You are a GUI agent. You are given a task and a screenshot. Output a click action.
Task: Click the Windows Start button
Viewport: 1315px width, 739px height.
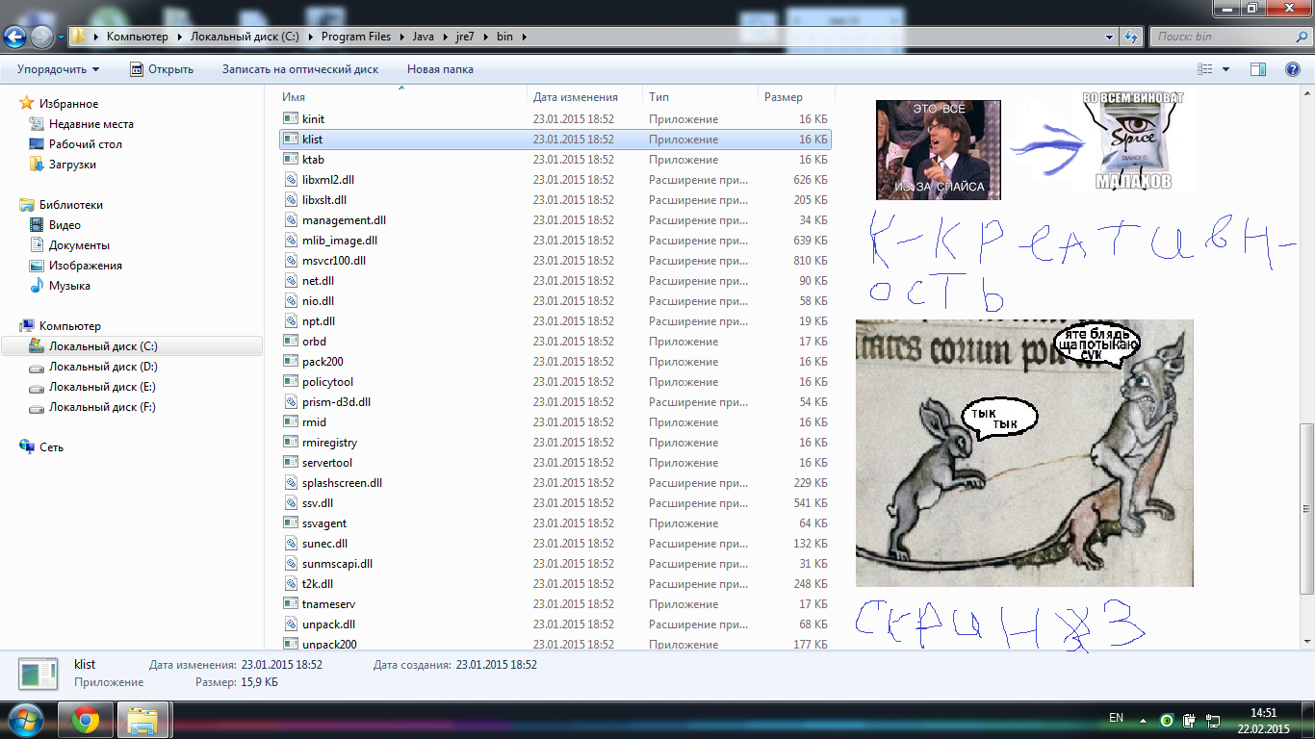point(24,720)
